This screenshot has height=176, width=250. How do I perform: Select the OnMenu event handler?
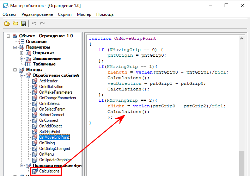tap(47, 154)
